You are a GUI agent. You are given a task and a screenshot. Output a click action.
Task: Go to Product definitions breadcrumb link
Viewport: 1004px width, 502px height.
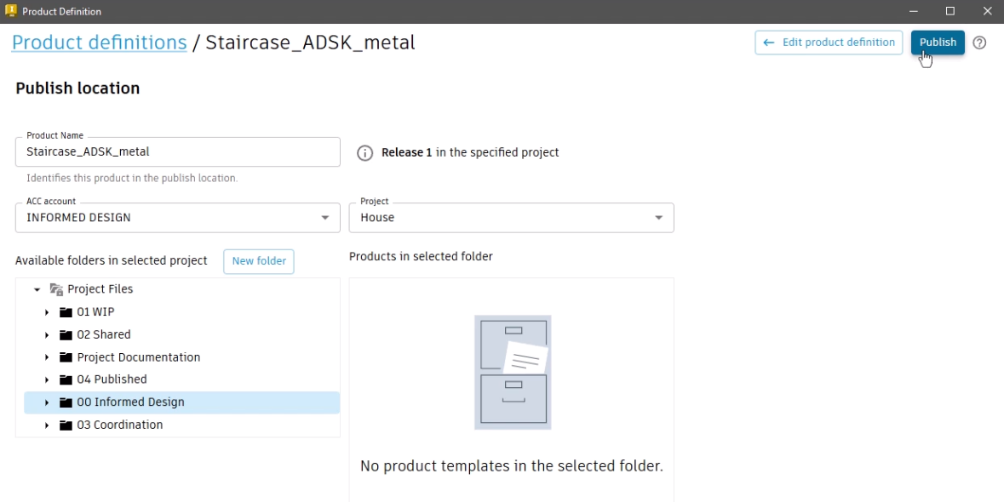(x=99, y=43)
